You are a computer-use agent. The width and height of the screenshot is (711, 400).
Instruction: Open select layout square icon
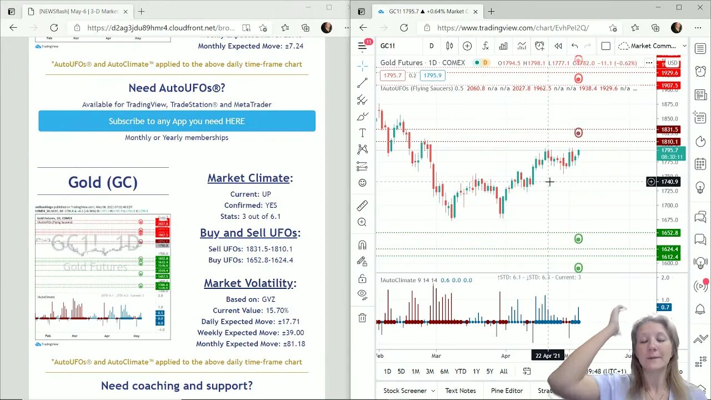click(606, 46)
